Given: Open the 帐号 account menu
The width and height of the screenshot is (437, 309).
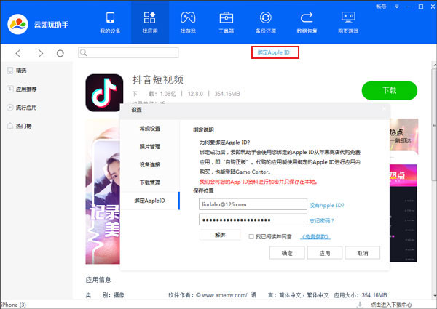Looking at the screenshot, I should coord(381,7).
